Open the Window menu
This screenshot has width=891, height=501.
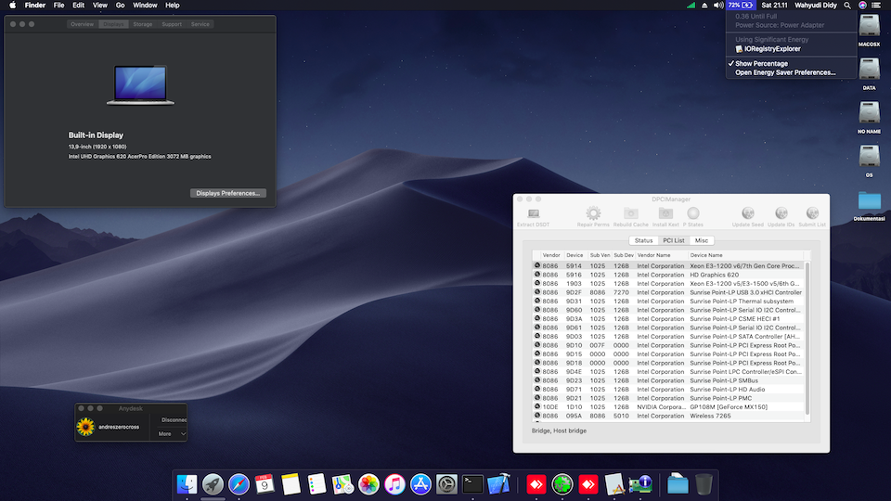pyautogui.click(x=145, y=6)
